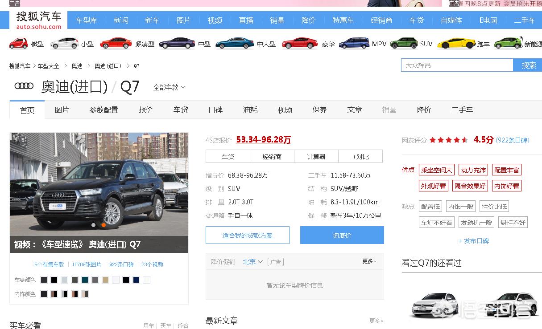542x329 pixels.
Task: Open 23个视频 link
Action: [152, 264]
